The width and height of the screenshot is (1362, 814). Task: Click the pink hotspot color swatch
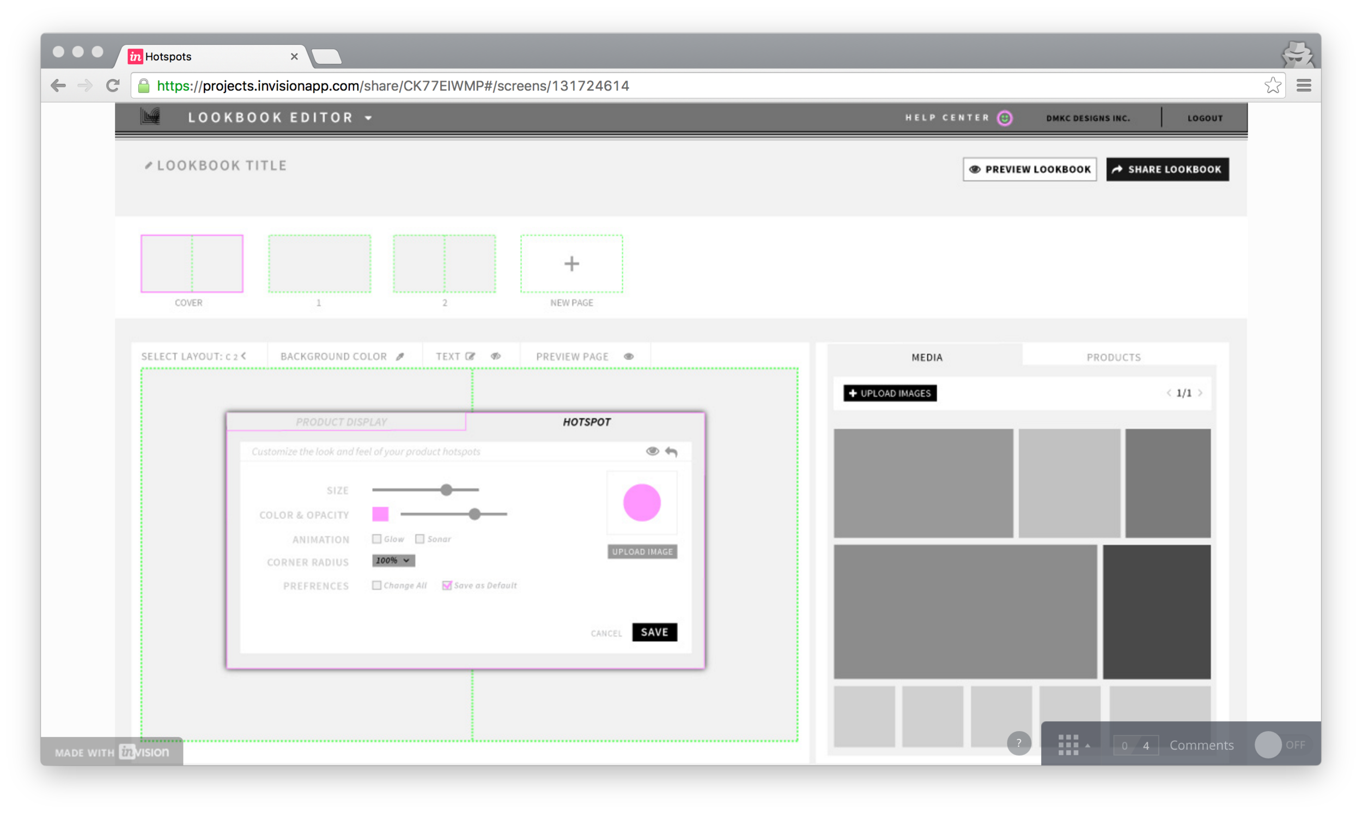pos(380,514)
